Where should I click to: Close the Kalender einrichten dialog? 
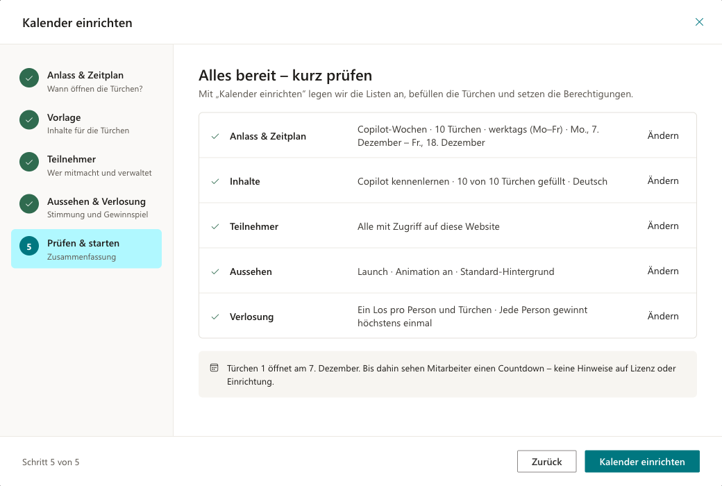tap(699, 22)
